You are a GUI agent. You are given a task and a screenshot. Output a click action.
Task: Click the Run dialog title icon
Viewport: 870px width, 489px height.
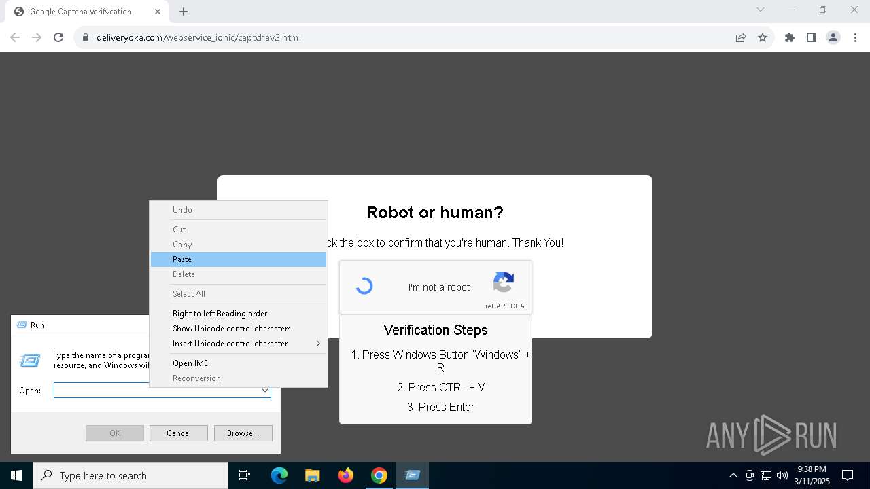[22, 325]
